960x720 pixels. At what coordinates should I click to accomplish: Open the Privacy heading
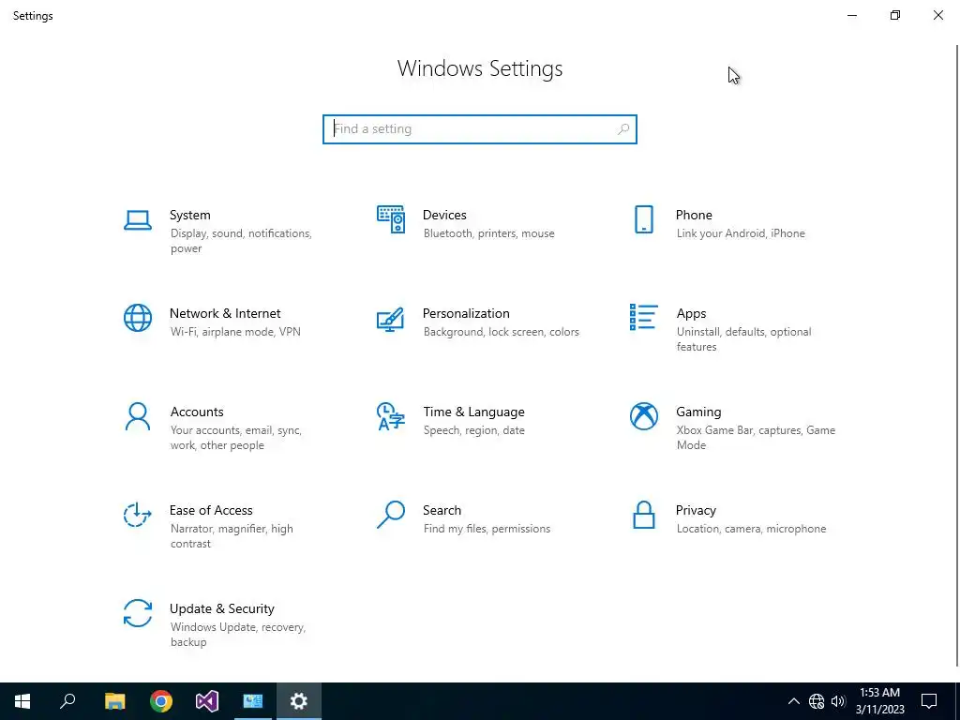tap(696, 510)
